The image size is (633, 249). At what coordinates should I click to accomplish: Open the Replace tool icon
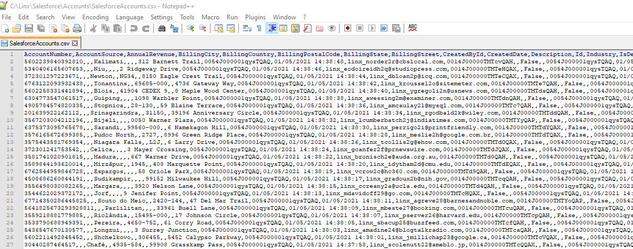click(173, 28)
